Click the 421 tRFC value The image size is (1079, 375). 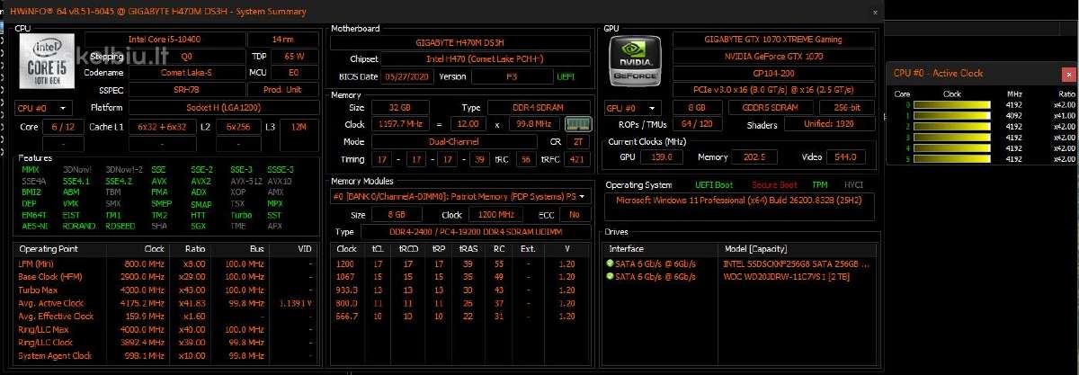coord(579,159)
